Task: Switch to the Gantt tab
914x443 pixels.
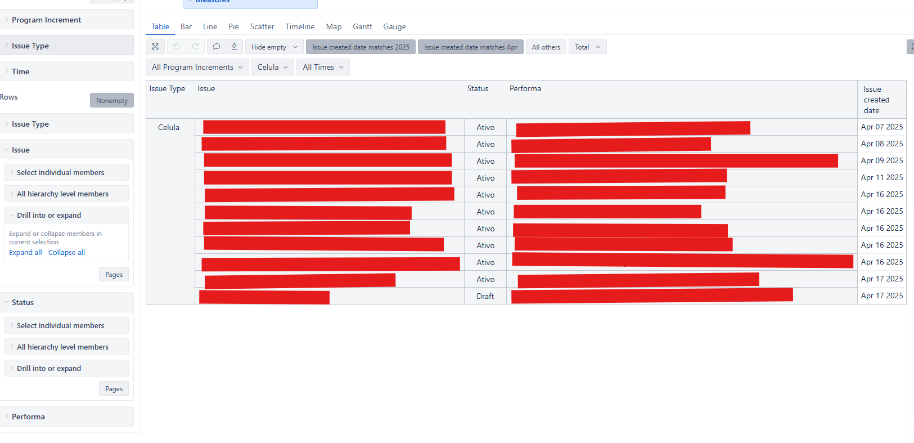Action: (x=362, y=26)
